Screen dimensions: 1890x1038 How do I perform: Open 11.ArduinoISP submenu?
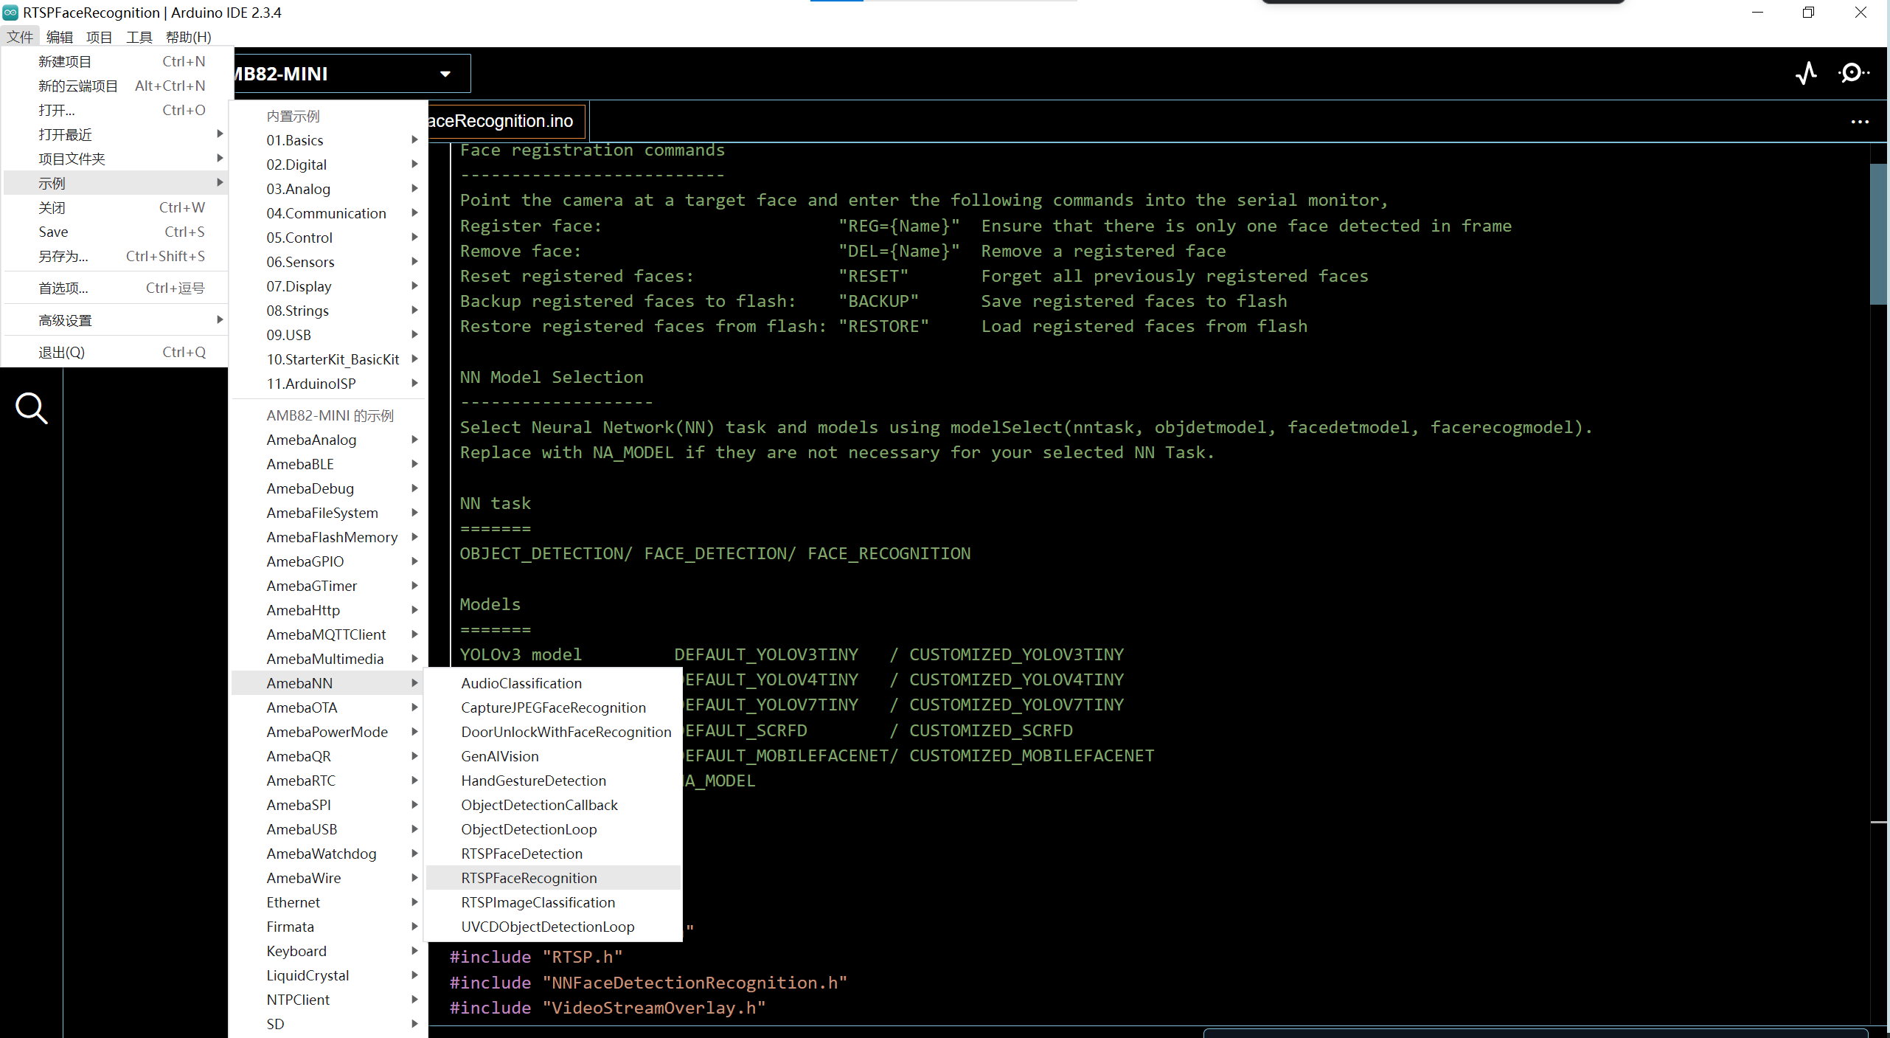pos(329,384)
